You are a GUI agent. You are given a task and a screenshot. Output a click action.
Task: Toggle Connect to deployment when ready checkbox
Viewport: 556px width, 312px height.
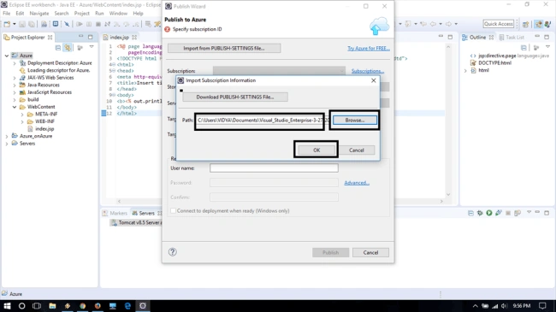point(173,210)
